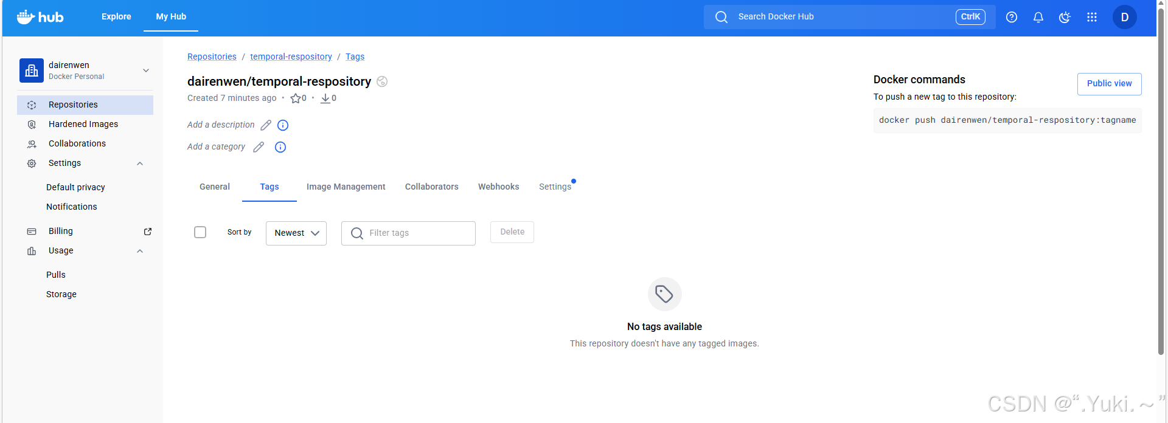The width and height of the screenshot is (1168, 423).
Task: Click the Hardened Images sidebar icon
Action: pos(32,125)
